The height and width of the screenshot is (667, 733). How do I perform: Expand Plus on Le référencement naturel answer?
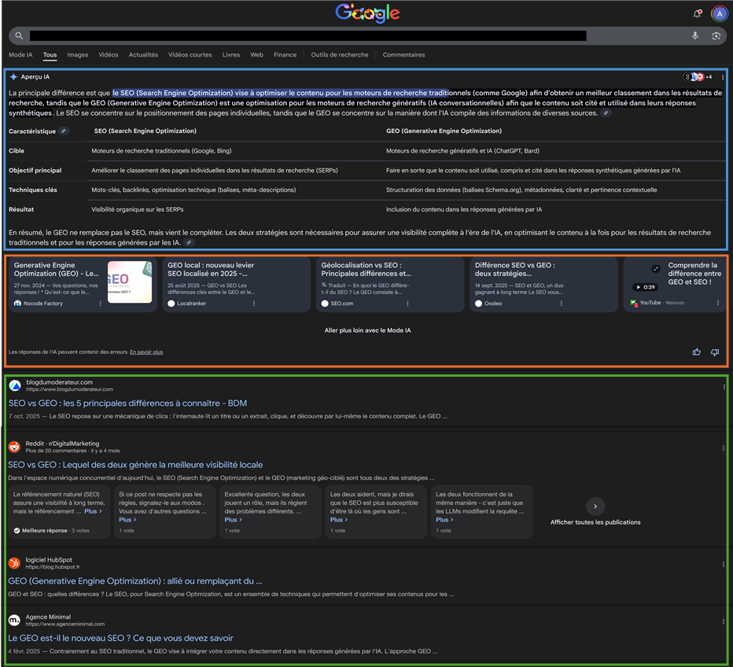point(93,511)
